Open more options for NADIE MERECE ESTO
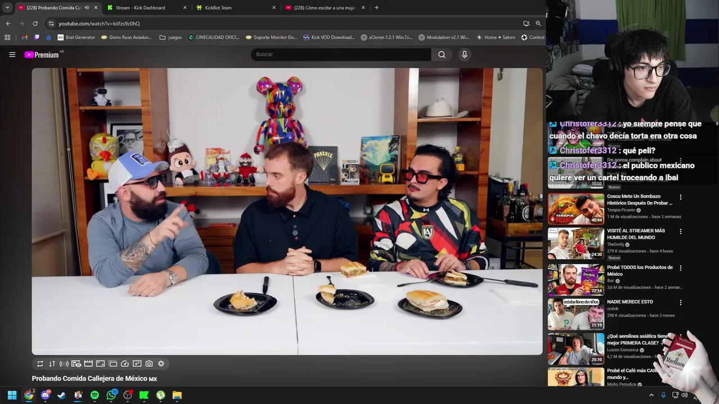Screen dimensions: 719x404 (x=680, y=302)
